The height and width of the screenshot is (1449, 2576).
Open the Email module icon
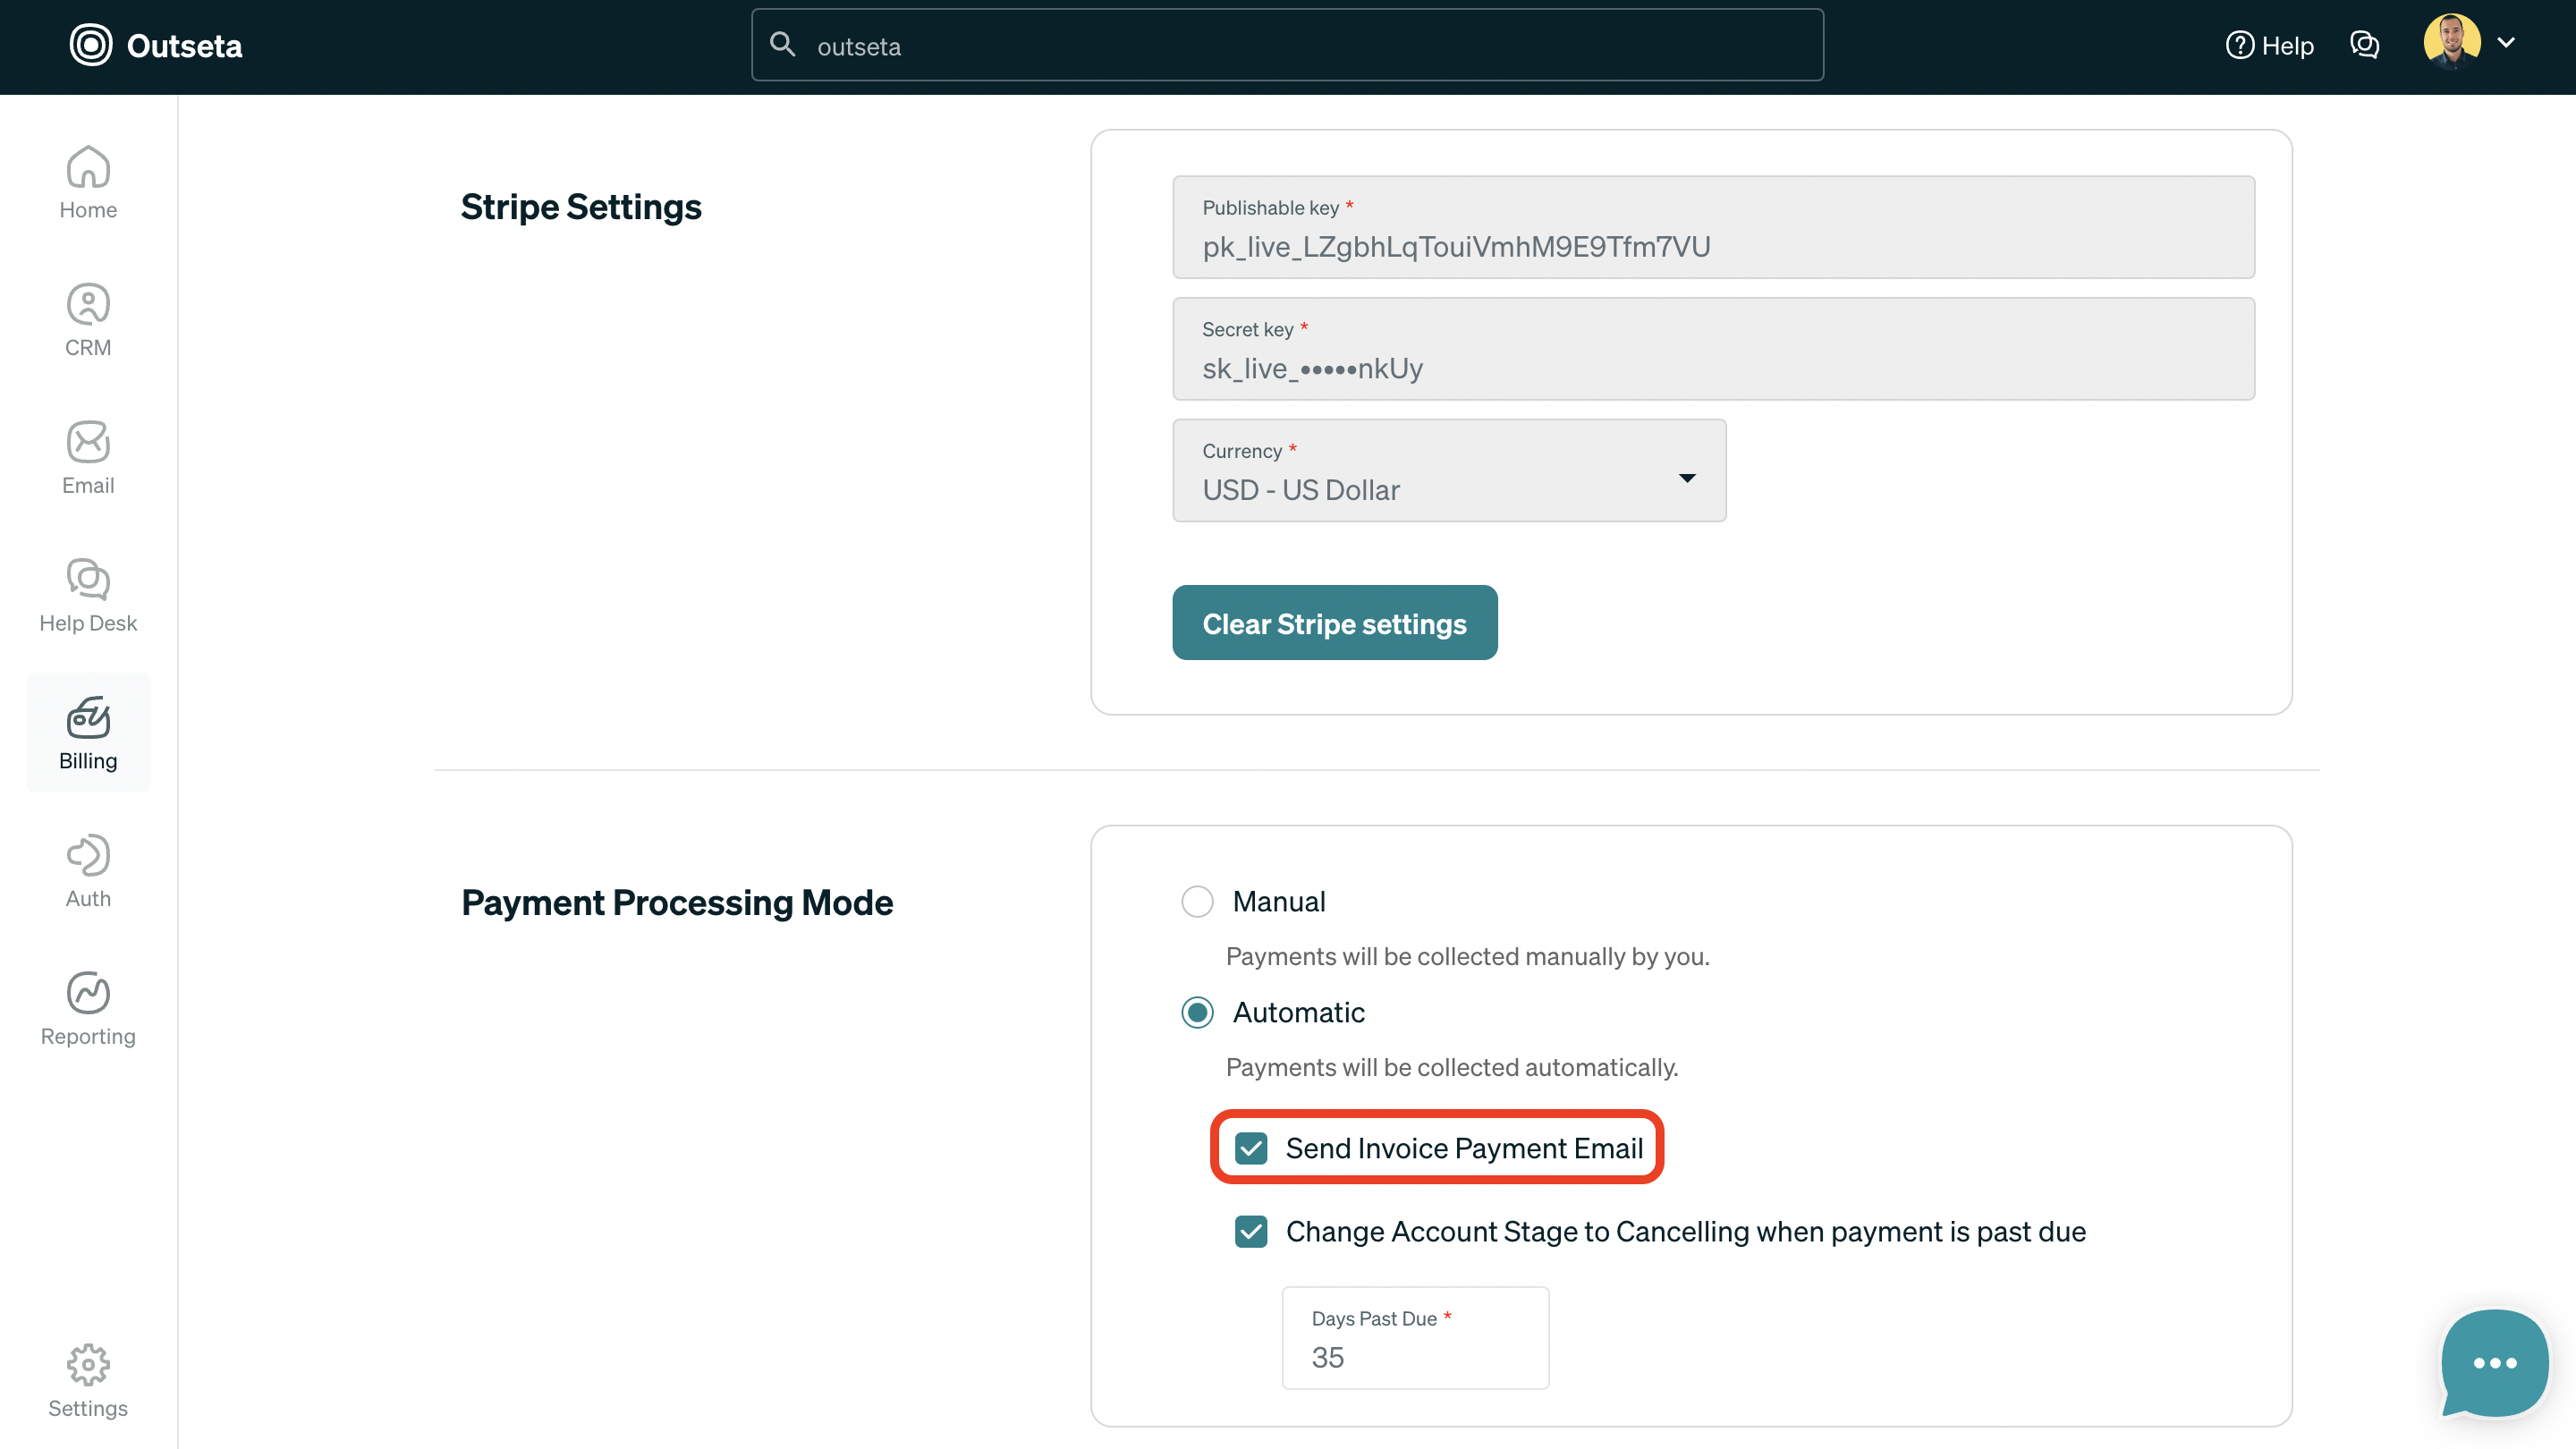[88, 458]
